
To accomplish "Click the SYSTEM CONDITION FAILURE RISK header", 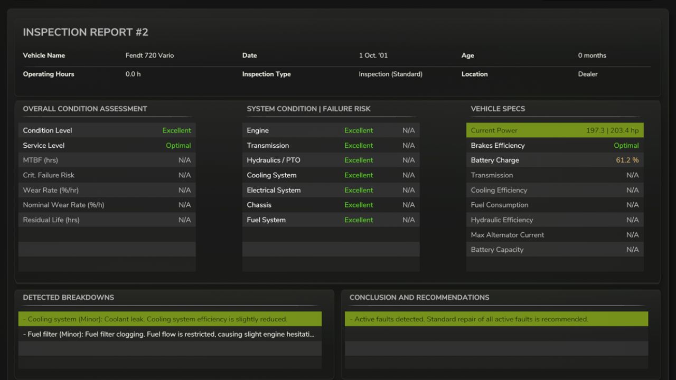I will [x=309, y=109].
